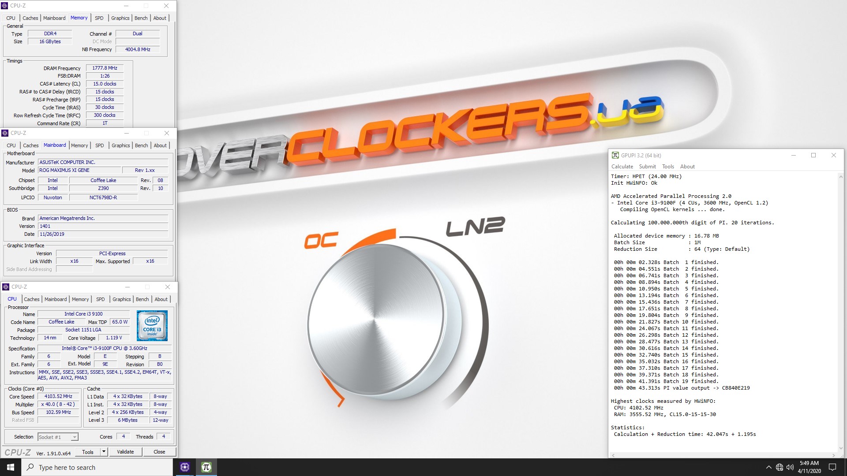Select Bench tab in the CPU-Z Mainboard window
Image resolution: width=847 pixels, height=476 pixels.
142,145
